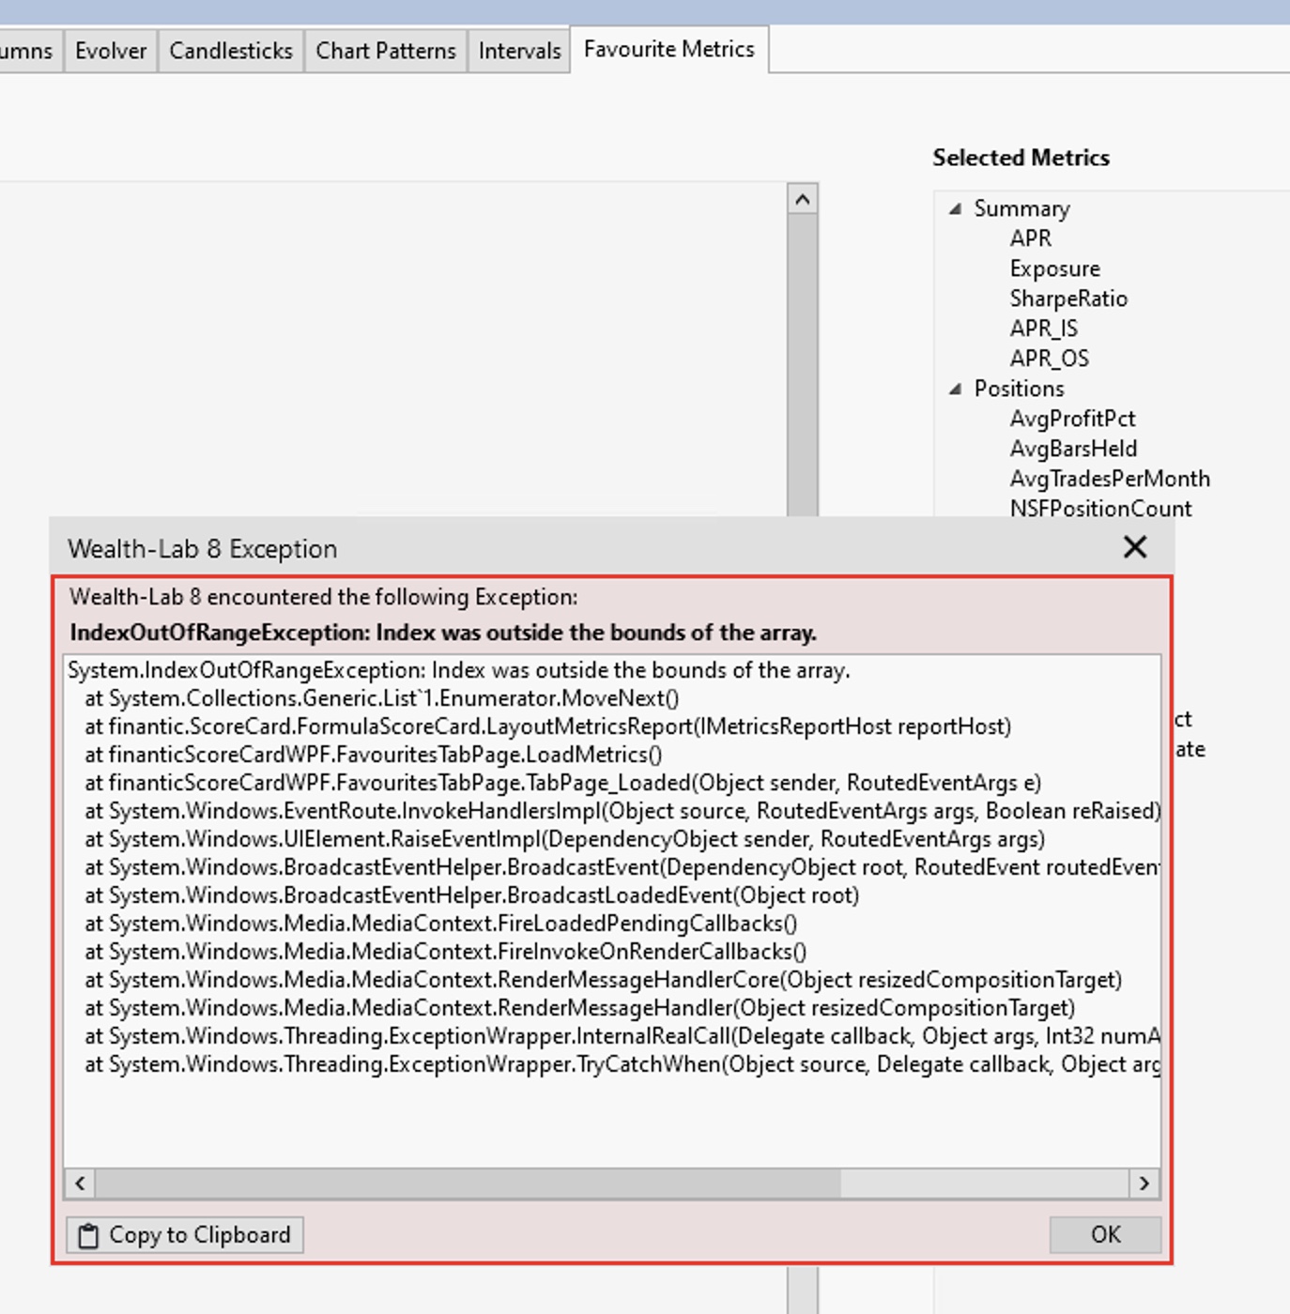Select the AvgProfitPct metric
The width and height of the screenshot is (1290, 1314).
[1072, 419]
